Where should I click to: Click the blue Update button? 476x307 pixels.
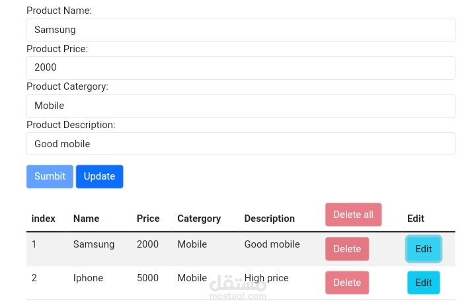pyautogui.click(x=99, y=176)
